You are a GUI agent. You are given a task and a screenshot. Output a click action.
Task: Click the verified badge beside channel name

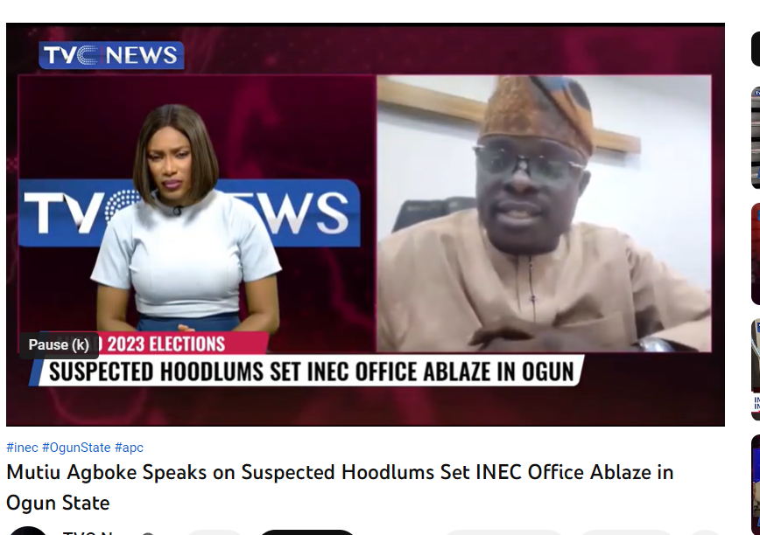pyautogui.click(x=148, y=533)
